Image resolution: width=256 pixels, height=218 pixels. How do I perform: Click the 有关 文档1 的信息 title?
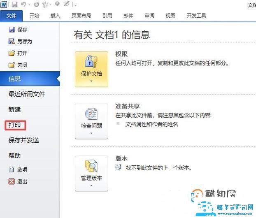tap(112, 35)
